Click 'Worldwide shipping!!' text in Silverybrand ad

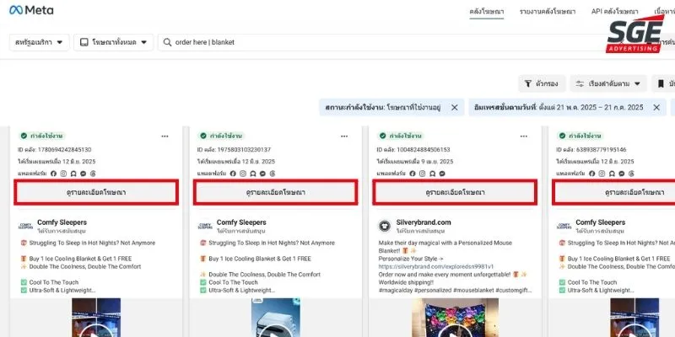405,282
